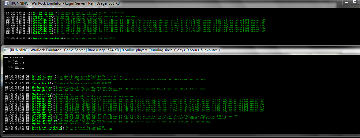Viewport: 360px width, 138px height.
Task: Click the 'Credits:' label
Action: point(13,67)
